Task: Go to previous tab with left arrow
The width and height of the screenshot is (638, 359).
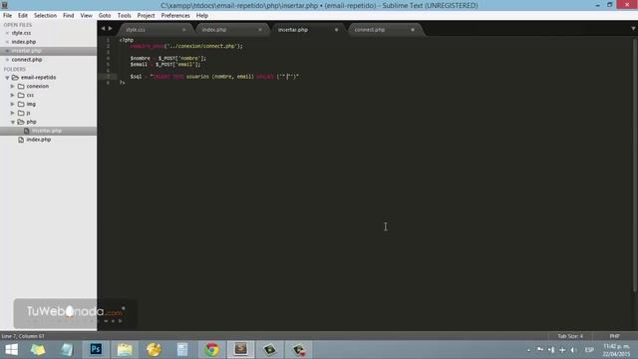Action: click(103, 29)
